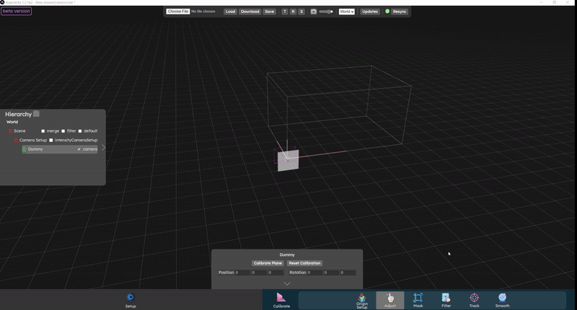
Task: Open the Setup tool icon
Action: pyautogui.click(x=131, y=298)
